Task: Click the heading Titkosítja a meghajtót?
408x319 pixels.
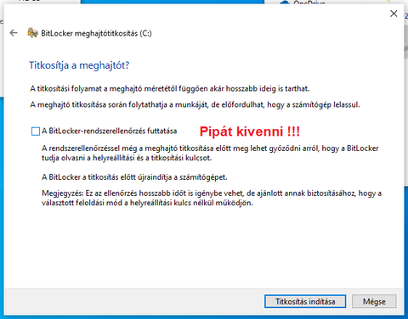Action: [x=79, y=65]
